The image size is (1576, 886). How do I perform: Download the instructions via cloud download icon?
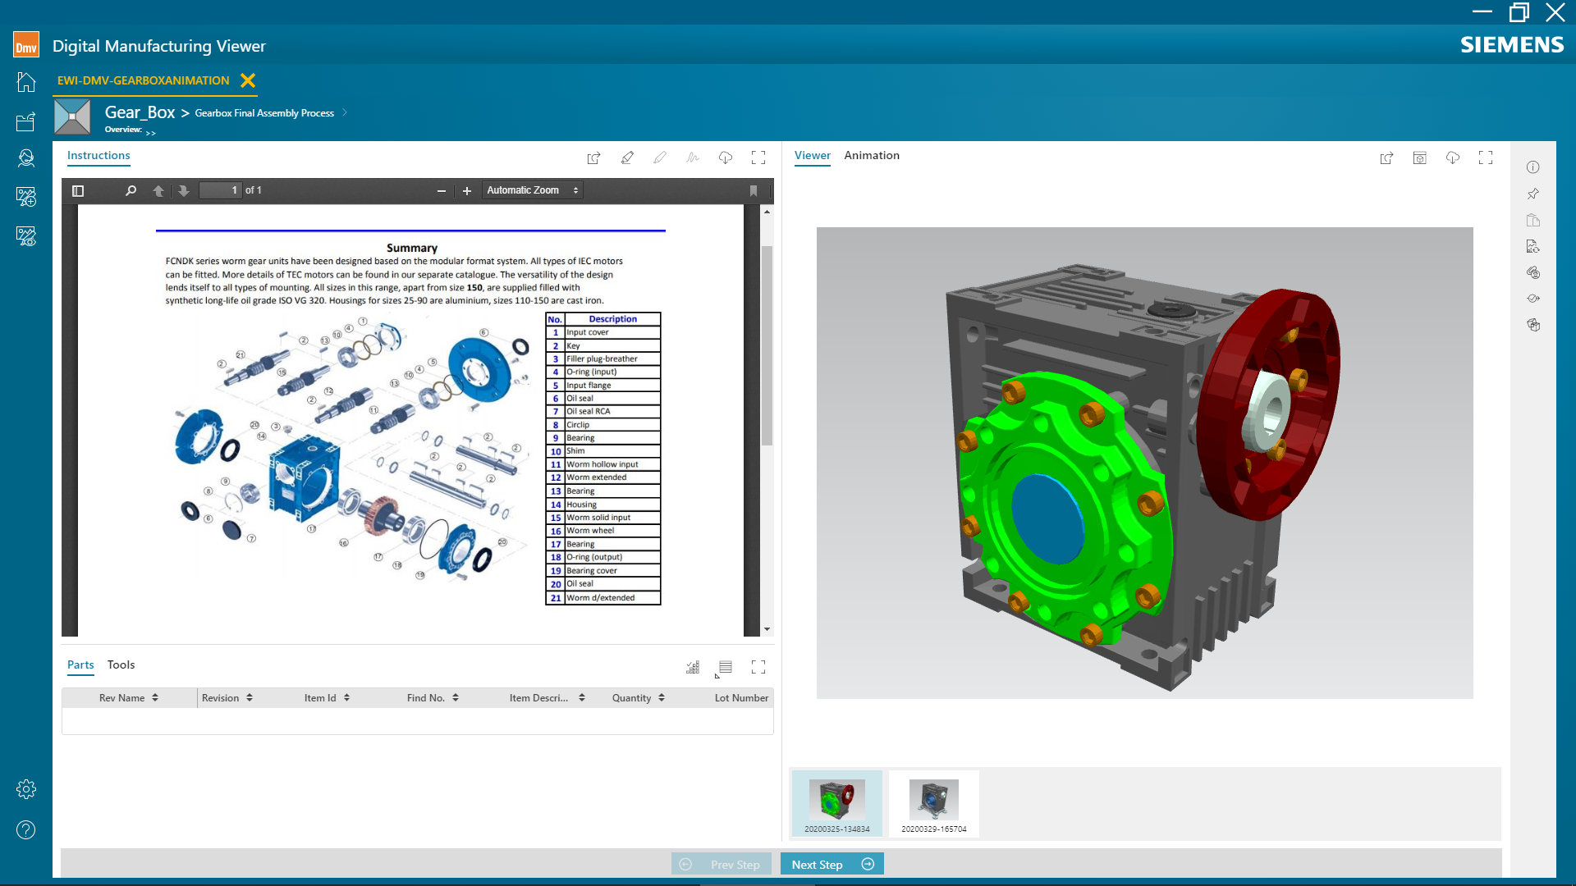tap(726, 157)
